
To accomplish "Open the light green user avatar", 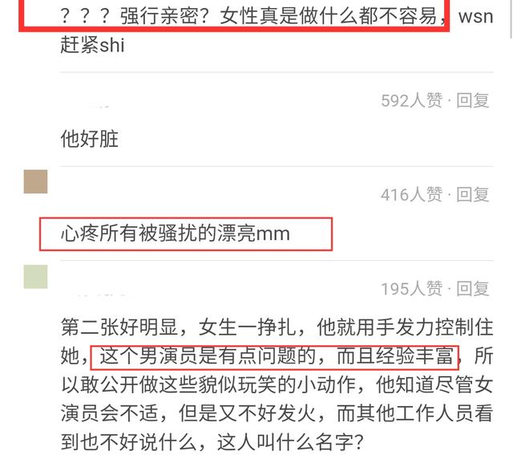I will click(35, 277).
